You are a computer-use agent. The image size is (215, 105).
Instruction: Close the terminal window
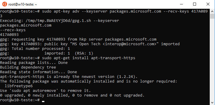[x=208, y=4]
